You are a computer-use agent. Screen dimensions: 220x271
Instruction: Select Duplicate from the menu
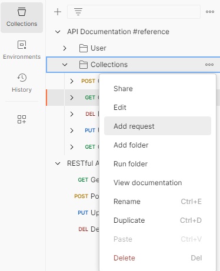pos(158,220)
